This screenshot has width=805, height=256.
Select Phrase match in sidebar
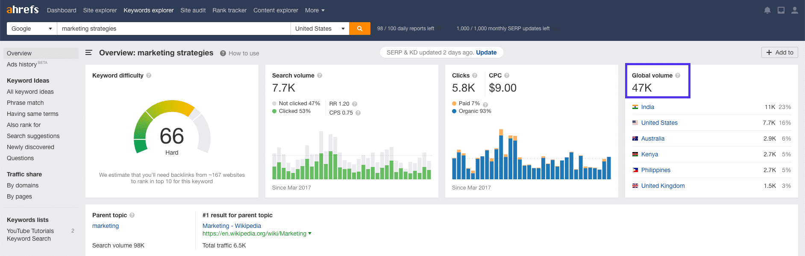[25, 103]
